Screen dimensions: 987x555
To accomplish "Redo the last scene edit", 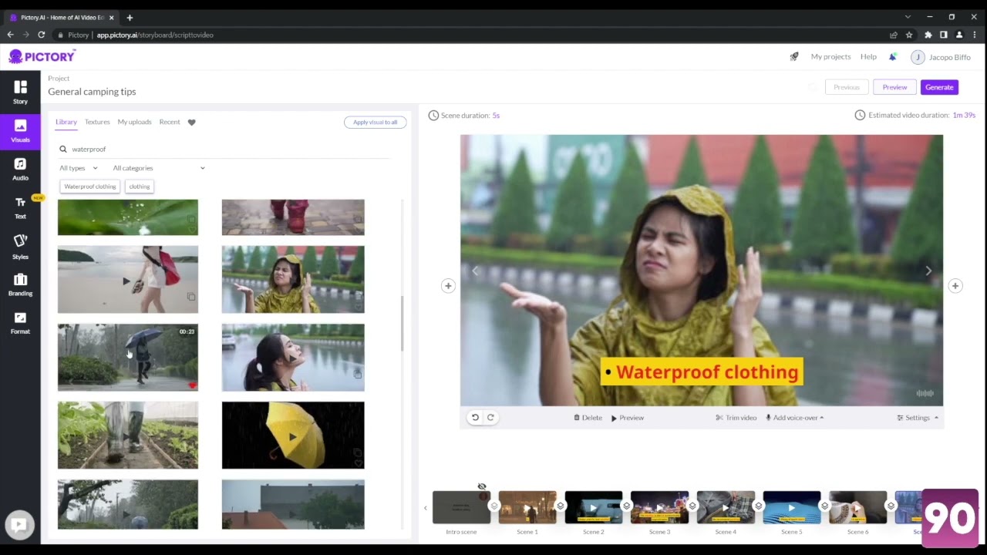I will point(490,417).
